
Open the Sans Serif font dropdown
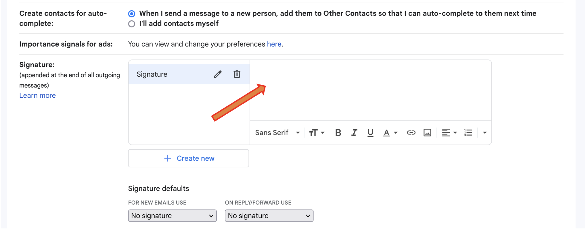pos(277,132)
